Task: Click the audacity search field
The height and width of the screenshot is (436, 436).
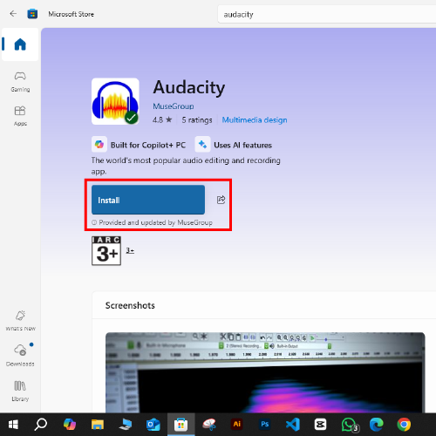Action: tap(327, 14)
